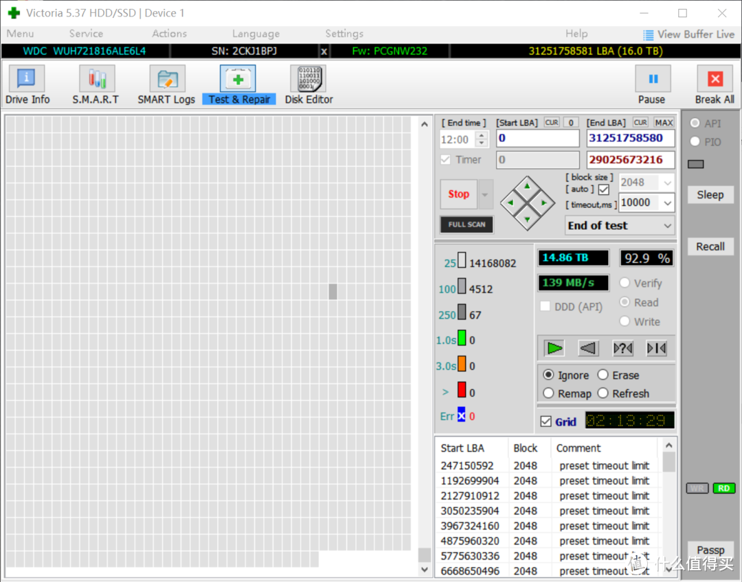Select the Refresh option
This screenshot has width=742, height=582.
pyautogui.click(x=603, y=393)
